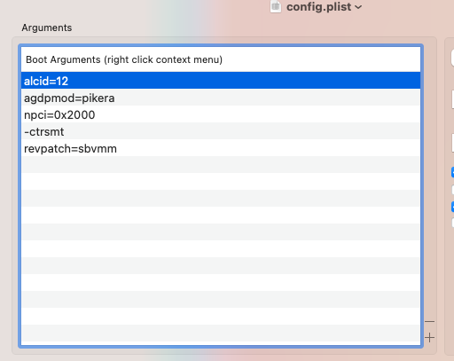Viewport: 454px width, 361px height.
Task: Select the alcid=12 boot argument row
Action: click(x=221, y=81)
